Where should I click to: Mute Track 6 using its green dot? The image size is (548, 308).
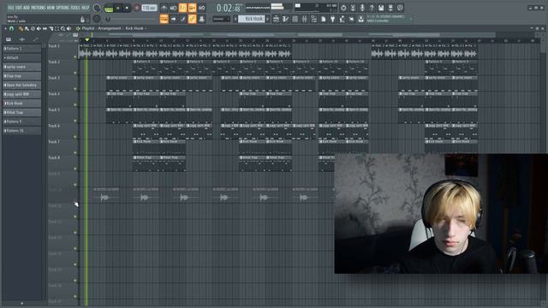click(75, 137)
